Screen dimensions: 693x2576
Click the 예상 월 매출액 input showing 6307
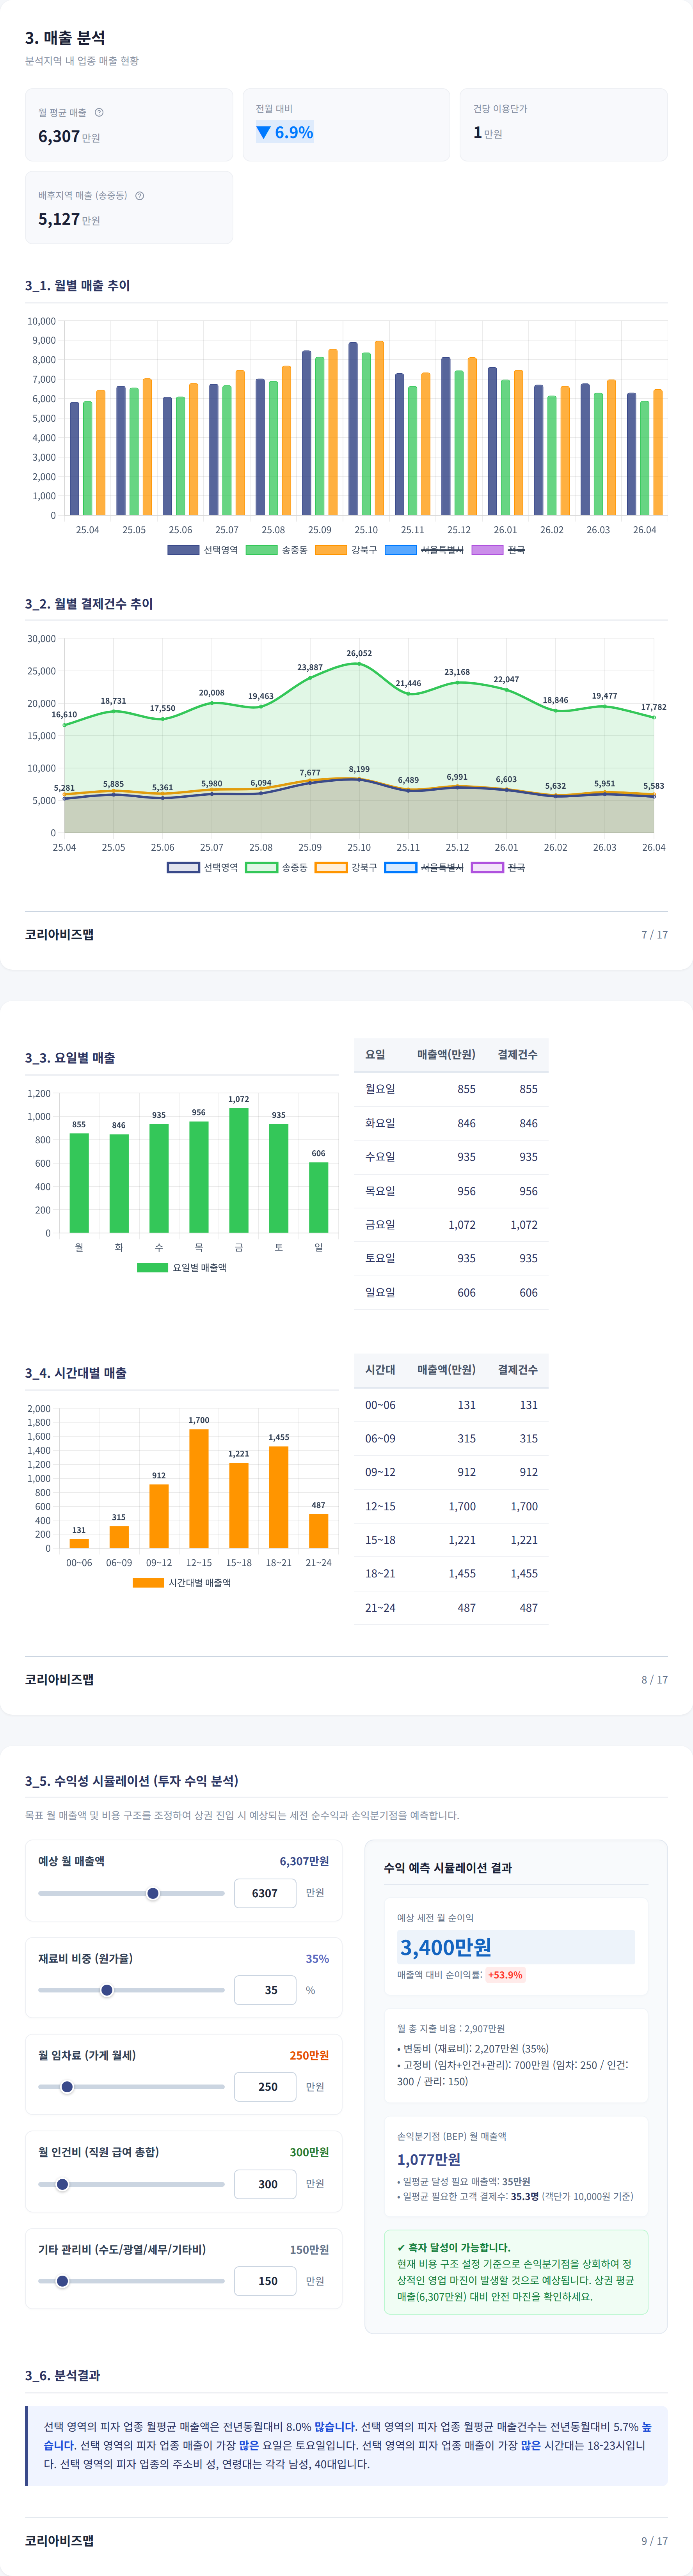pos(265,1893)
